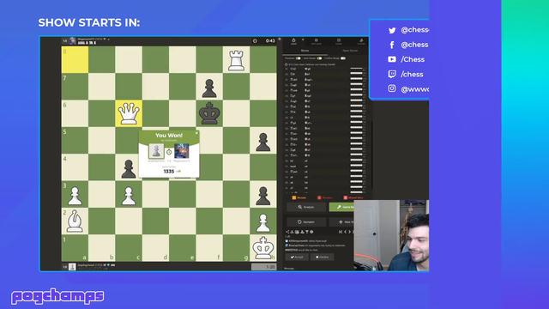Click the orange Mistake legend label
The width and height of the screenshot is (549, 309).
299,198
